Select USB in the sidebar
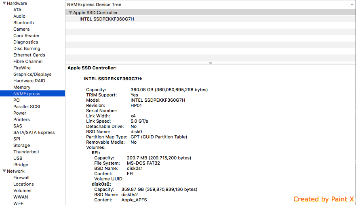Image resolution: width=356 pixels, height=205 pixels. coord(18,158)
